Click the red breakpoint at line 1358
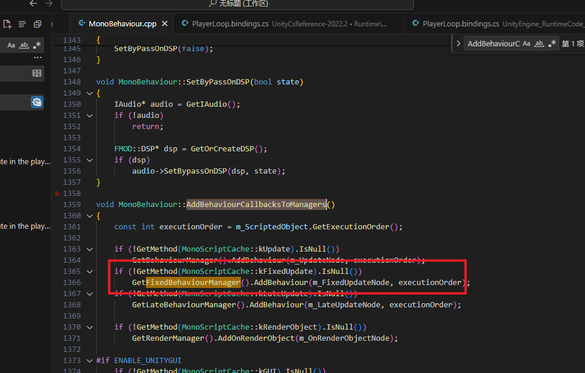The height and width of the screenshot is (373, 585). (x=57, y=193)
